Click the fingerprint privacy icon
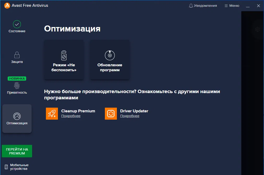This screenshot has height=175, width=264. 17,86
